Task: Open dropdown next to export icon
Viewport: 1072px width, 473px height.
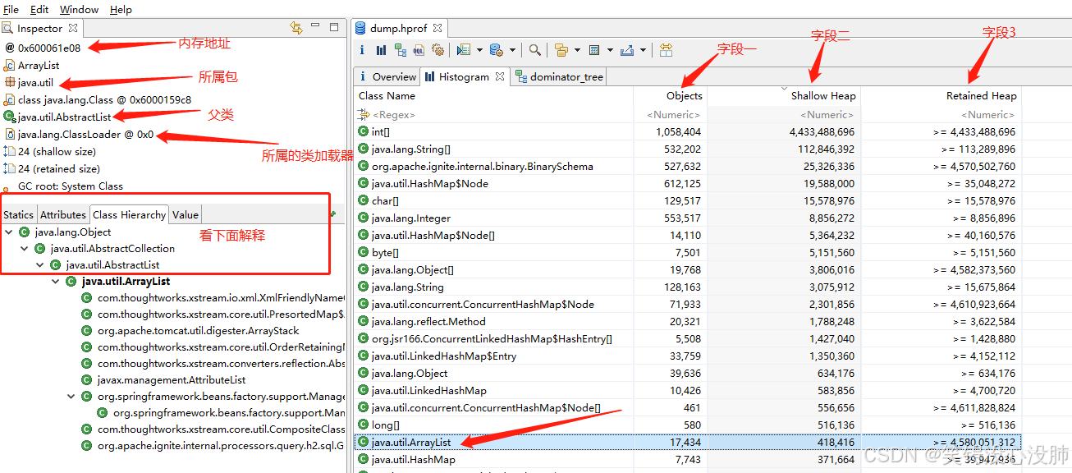Action: coord(643,50)
